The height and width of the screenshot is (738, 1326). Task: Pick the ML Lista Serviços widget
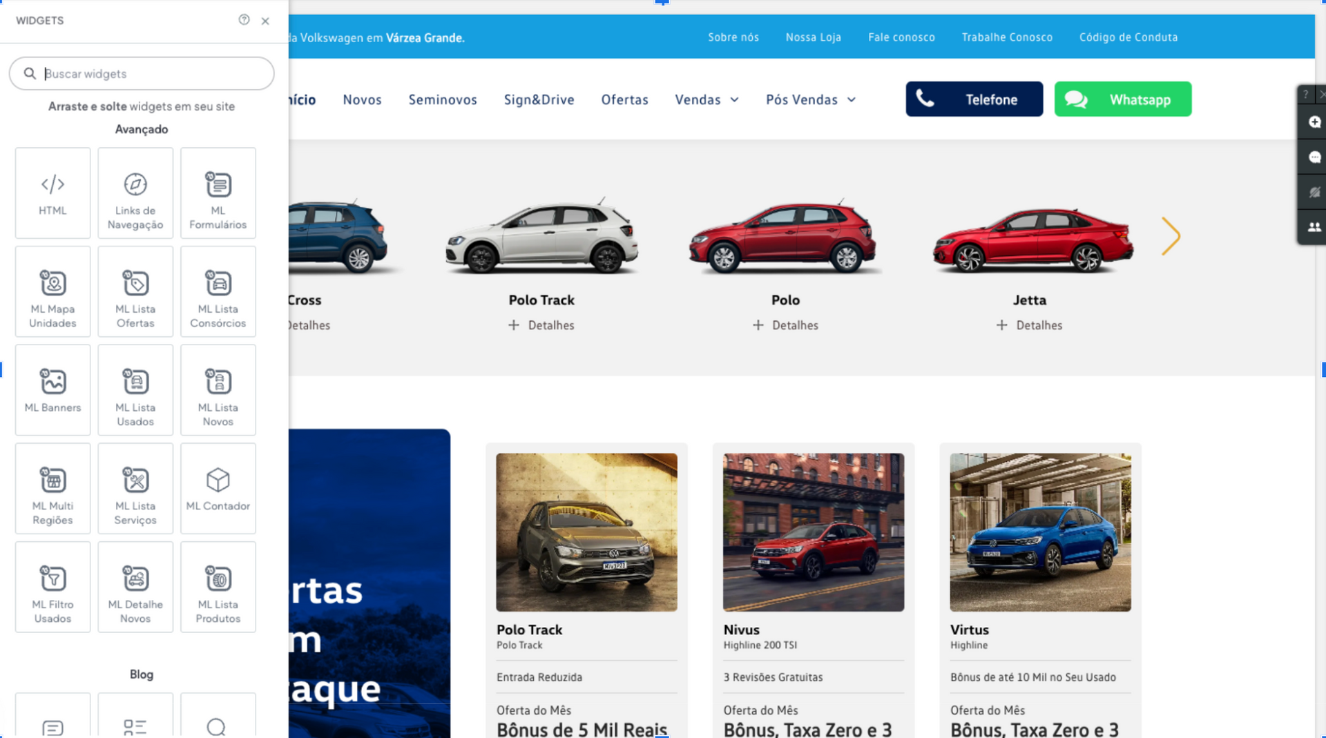[x=135, y=489]
